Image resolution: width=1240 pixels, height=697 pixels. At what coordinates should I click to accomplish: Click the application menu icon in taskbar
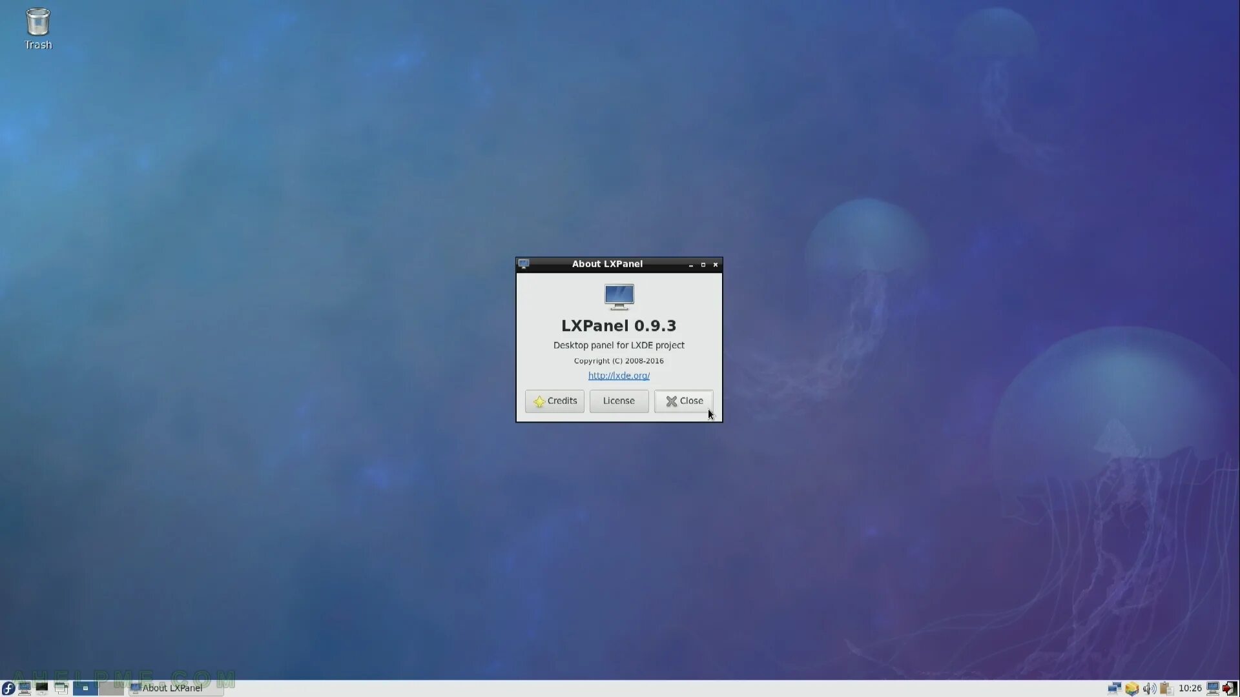(x=8, y=687)
